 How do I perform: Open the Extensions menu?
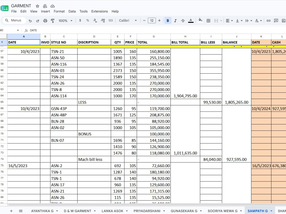click(100, 11)
